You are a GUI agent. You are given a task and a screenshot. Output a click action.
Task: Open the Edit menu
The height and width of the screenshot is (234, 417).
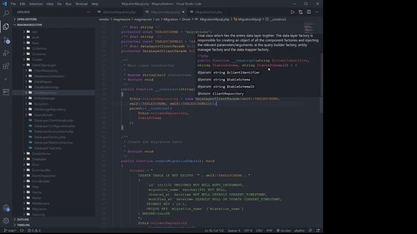(x=22, y=4)
